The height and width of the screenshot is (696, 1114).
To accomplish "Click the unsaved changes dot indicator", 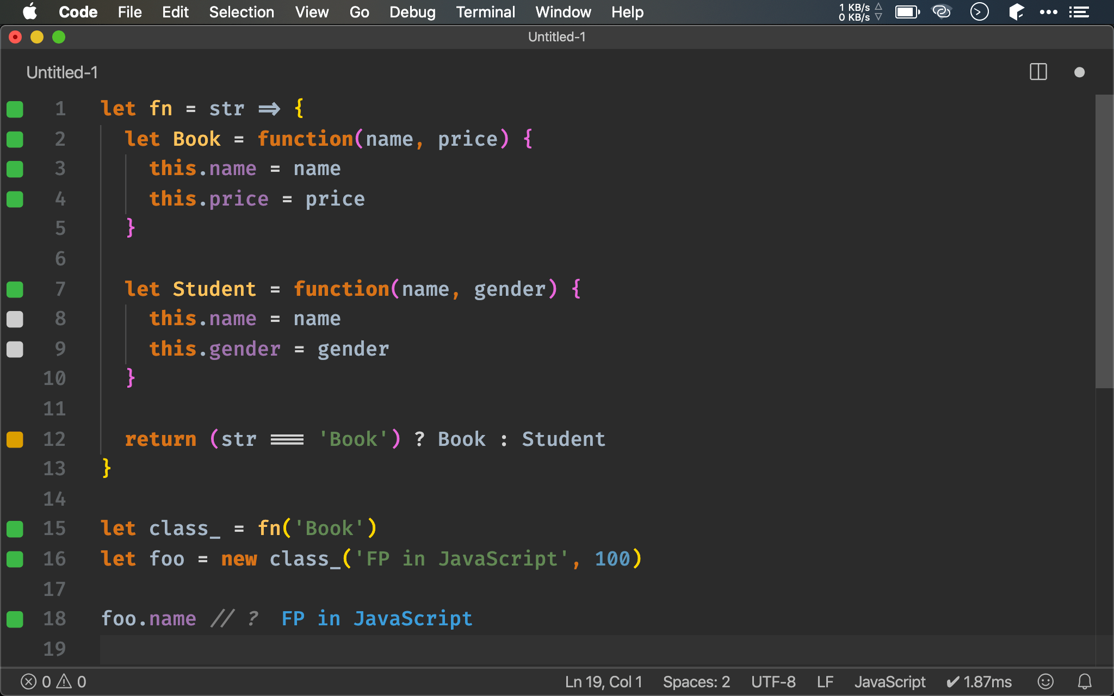I will click(1079, 72).
